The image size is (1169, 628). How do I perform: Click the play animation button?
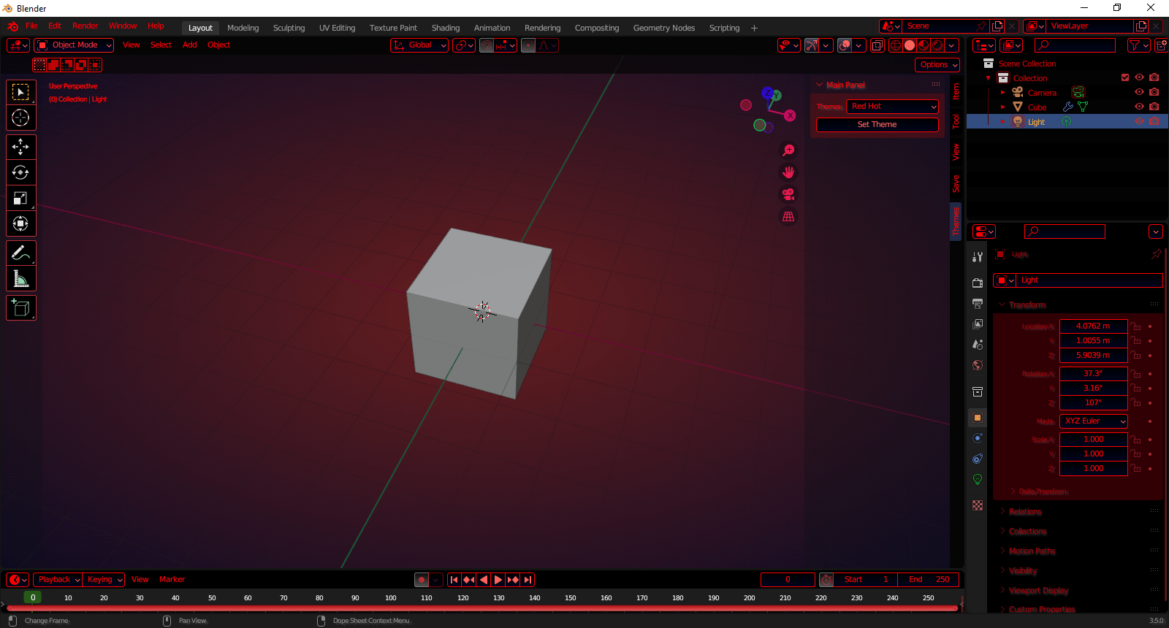pyautogui.click(x=498, y=580)
